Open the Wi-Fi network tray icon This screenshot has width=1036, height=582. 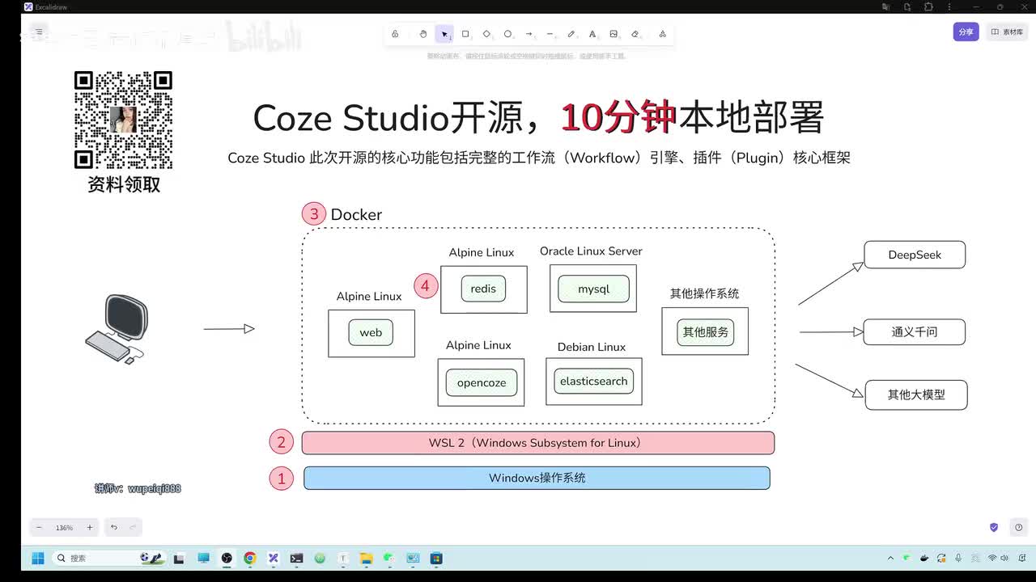tap(992, 558)
